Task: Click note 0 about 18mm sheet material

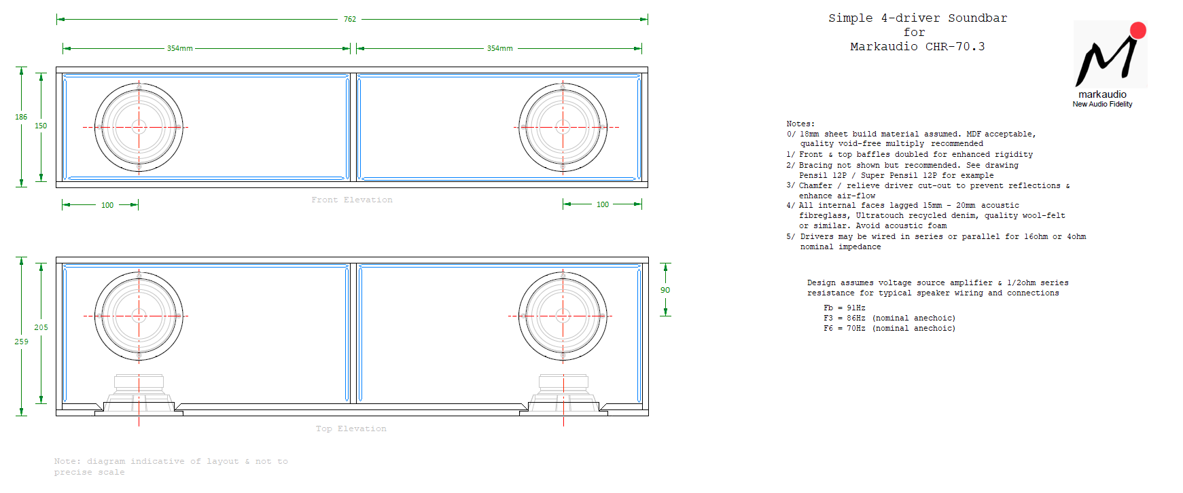Action: [911, 139]
